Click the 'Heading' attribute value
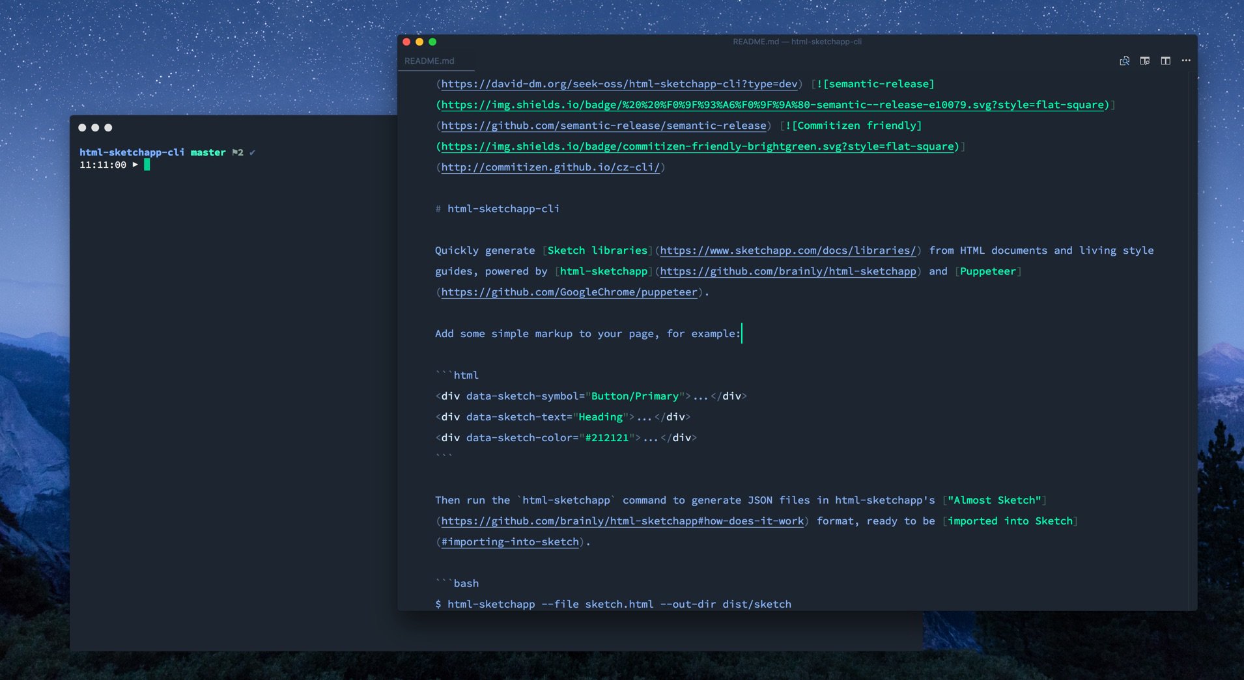The width and height of the screenshot is (1244, 680). (x=601, y=417)
